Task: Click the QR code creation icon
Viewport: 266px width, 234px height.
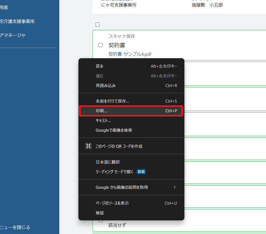Action: tap(88, 146)
